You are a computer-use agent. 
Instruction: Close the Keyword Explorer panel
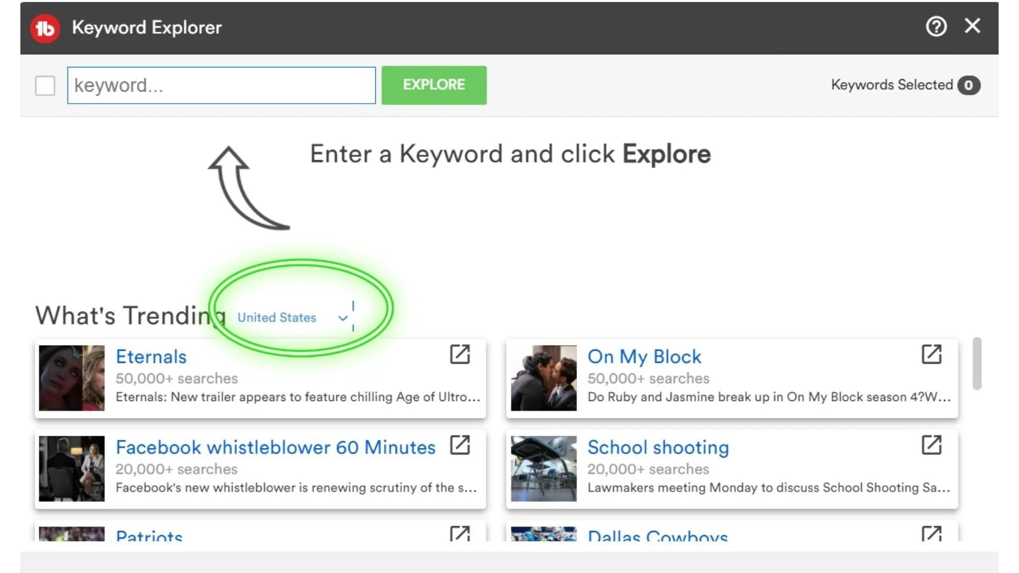pos(972,26)
